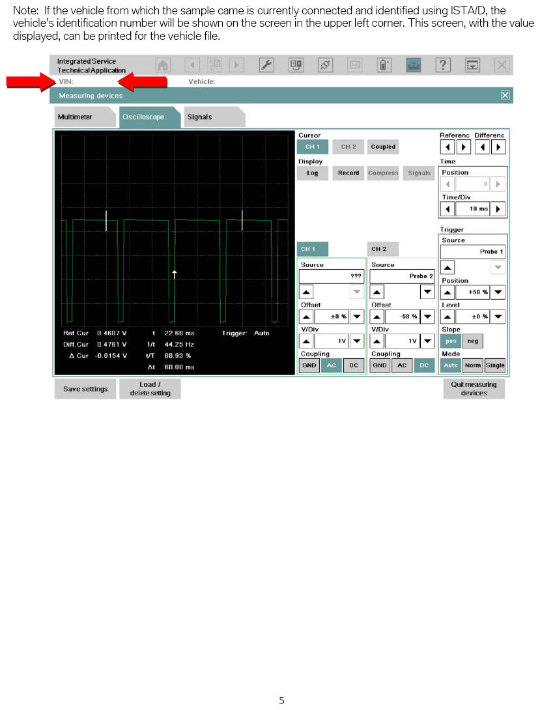This screenshot has height=710, width=540.
Task: Open CH 2 Source down arrow
Action: (x=427, y=292)
